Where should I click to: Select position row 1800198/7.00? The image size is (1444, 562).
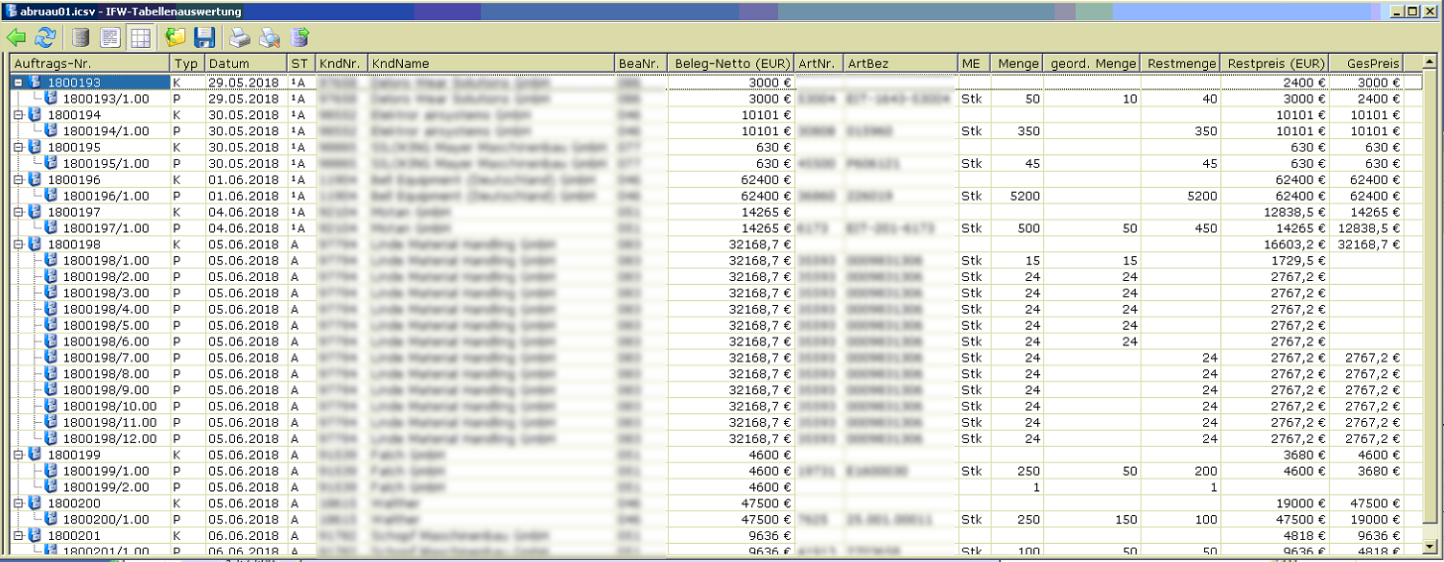pyautogui.click(x=106, y=358)
